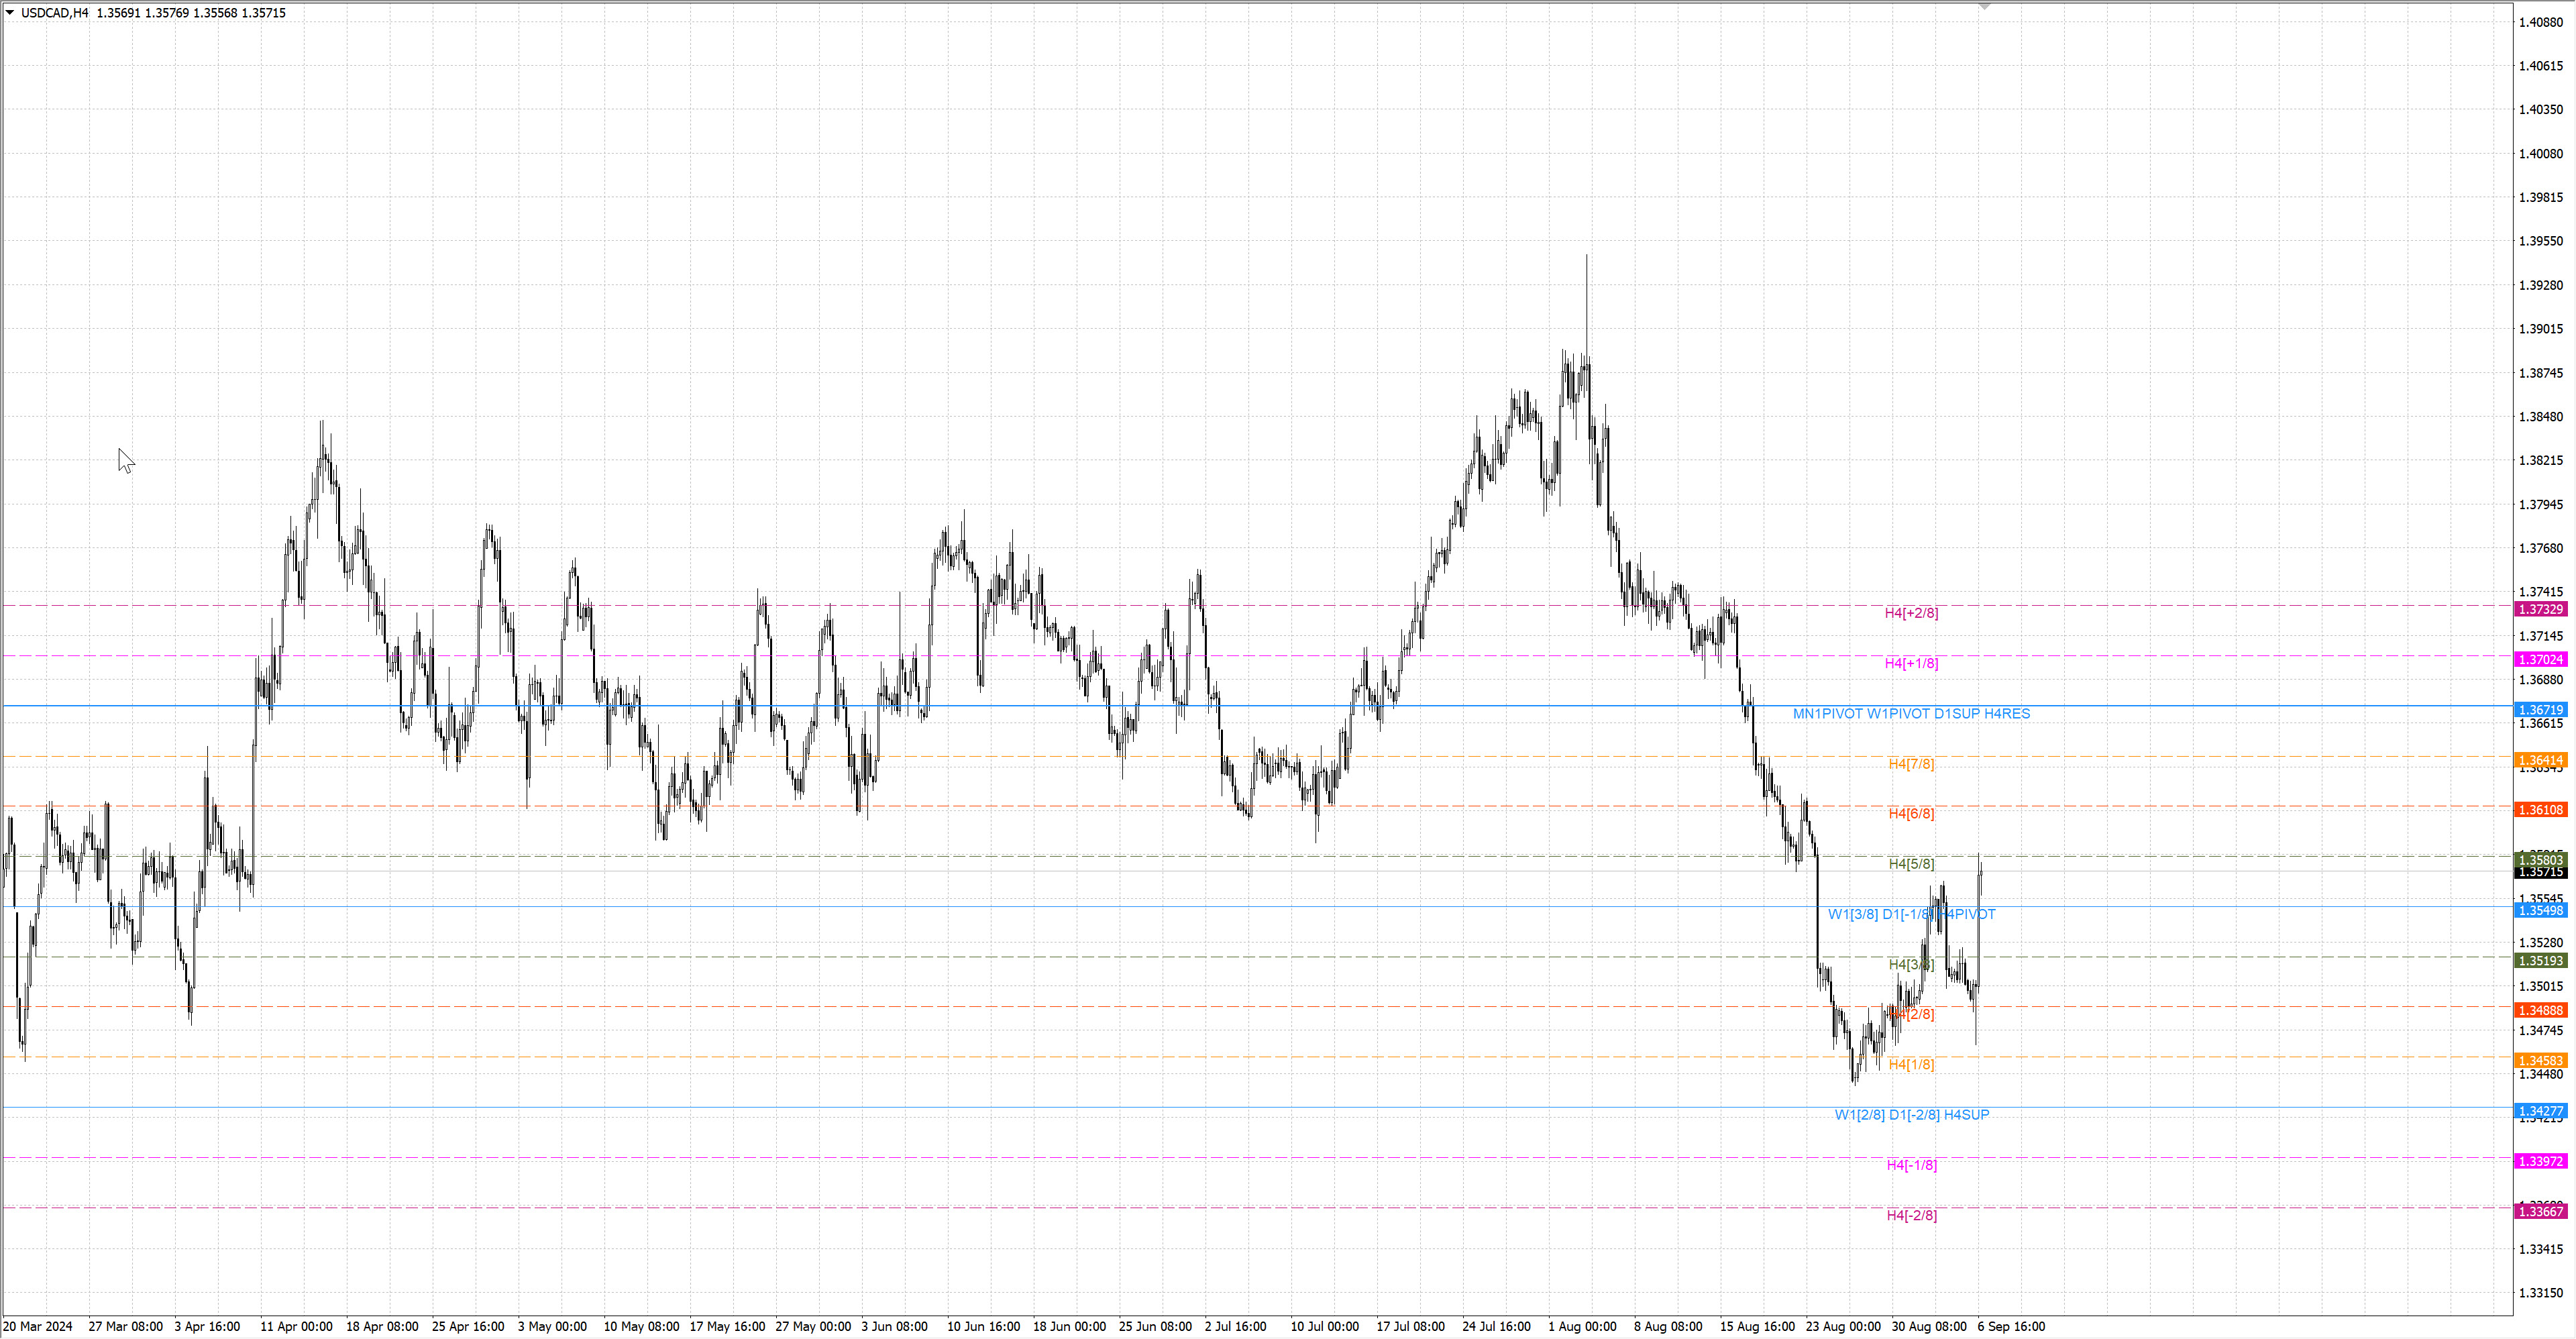Viewport: 2576px width, 1339px height.
Task: Click the 1 Aug 00:00 time axis label
Action: 1582,1327
